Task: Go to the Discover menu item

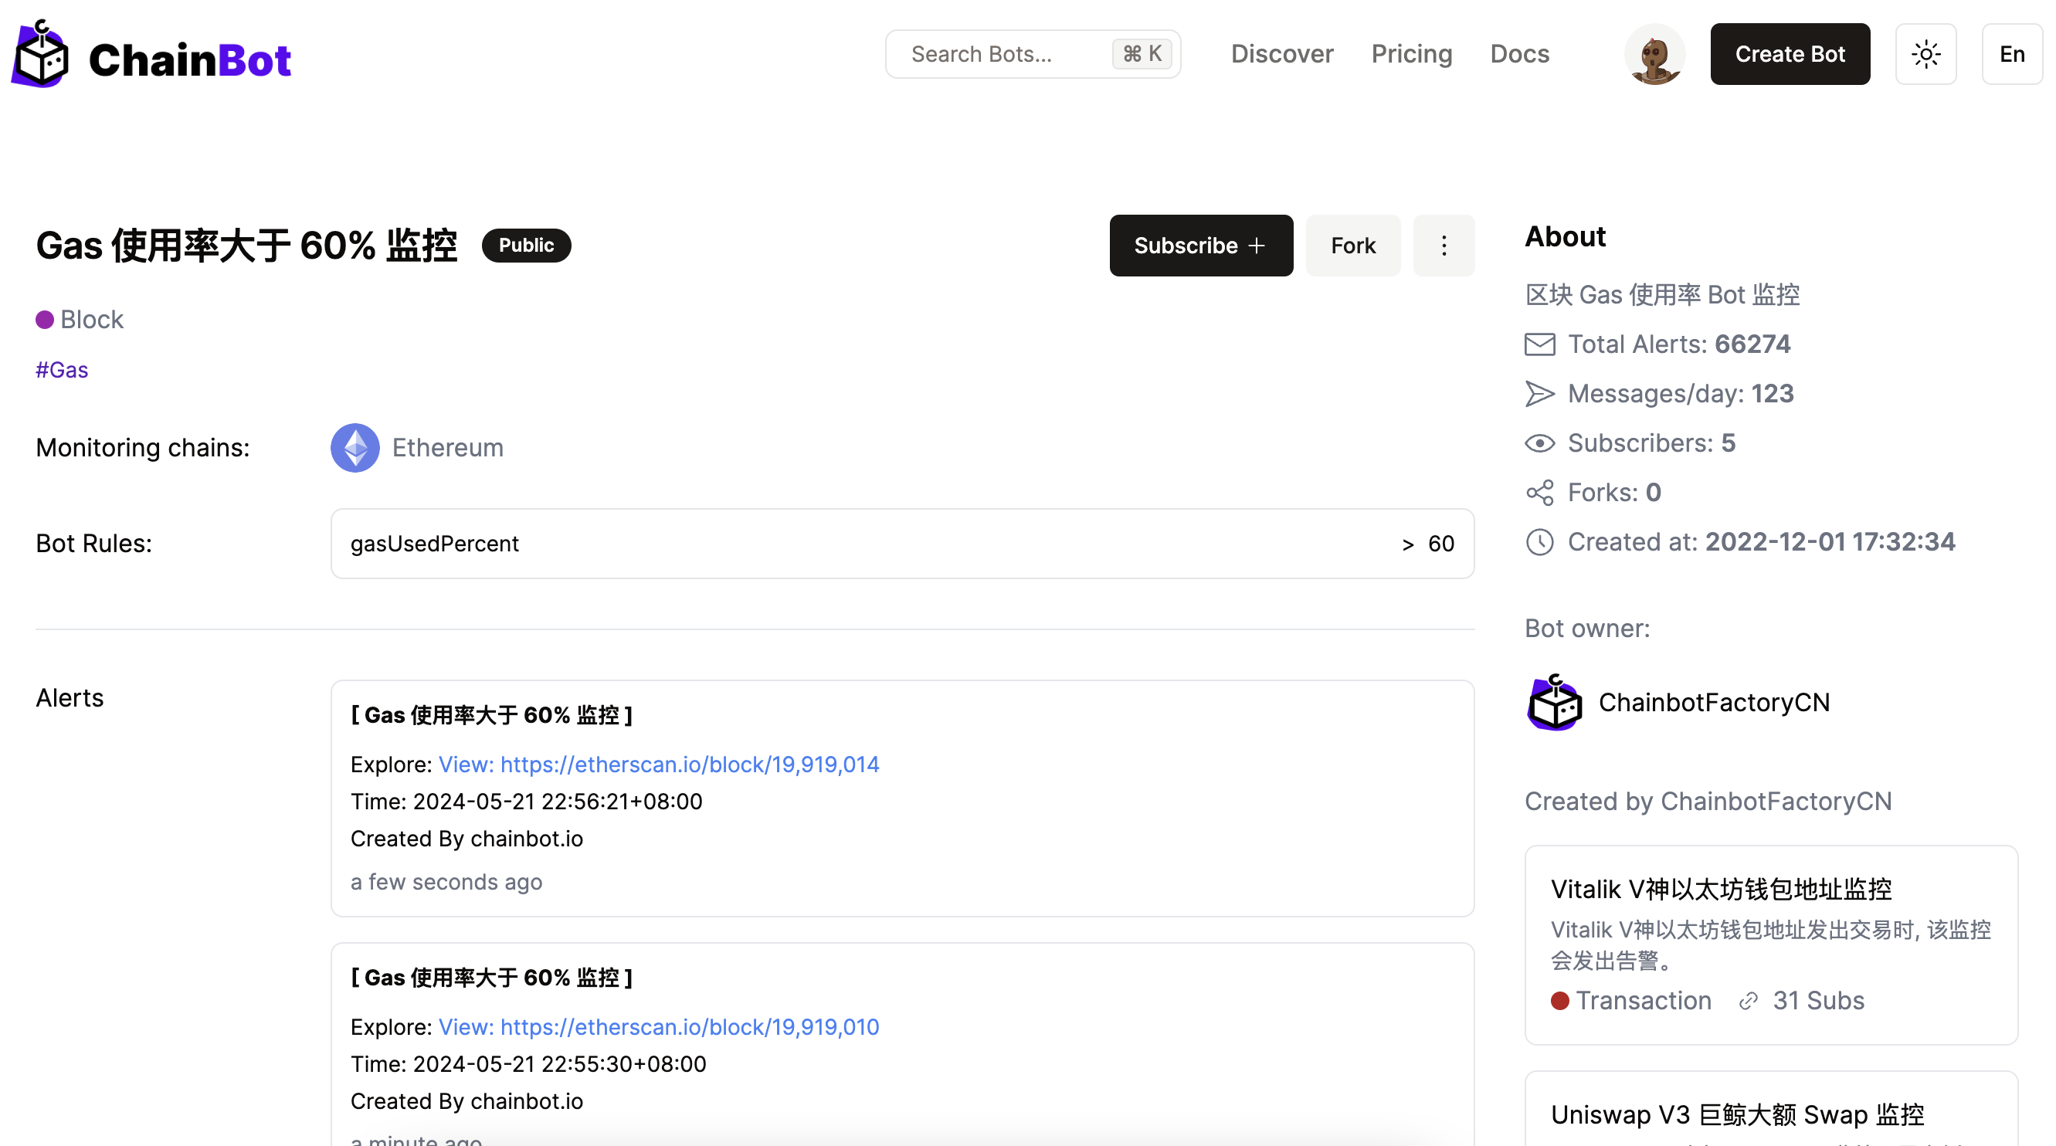Action: click(1281, 54)
